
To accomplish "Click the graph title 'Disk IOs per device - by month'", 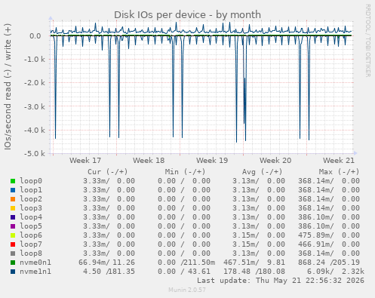I will pos(187,15).
